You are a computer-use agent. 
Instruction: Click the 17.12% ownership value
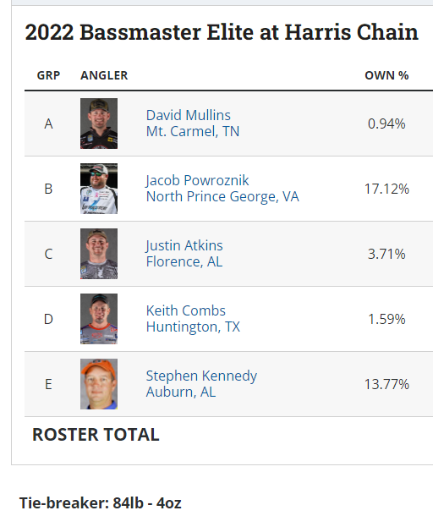(386, 189)
